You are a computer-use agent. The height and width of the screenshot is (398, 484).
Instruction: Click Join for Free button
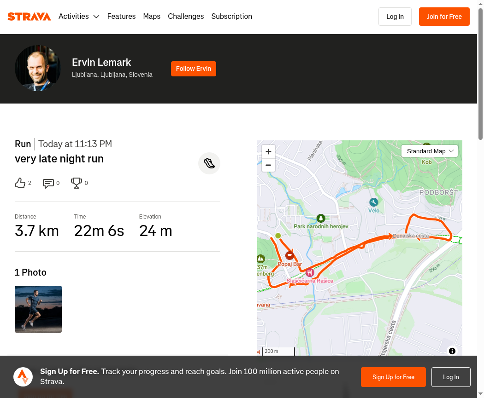click(444, 17)
